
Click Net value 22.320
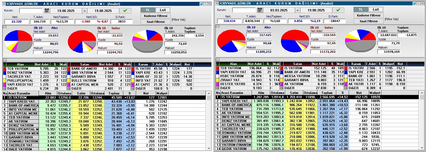point(17,22)
